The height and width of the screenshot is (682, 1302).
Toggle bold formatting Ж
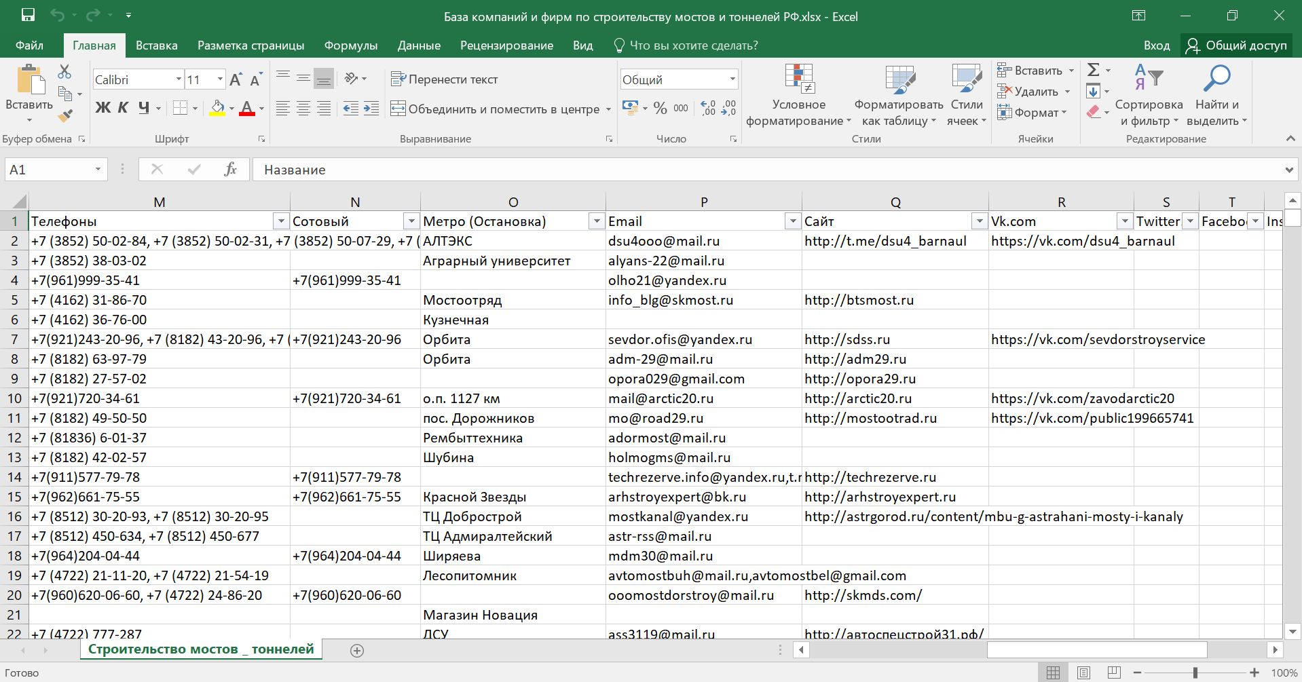coord(103,108)
